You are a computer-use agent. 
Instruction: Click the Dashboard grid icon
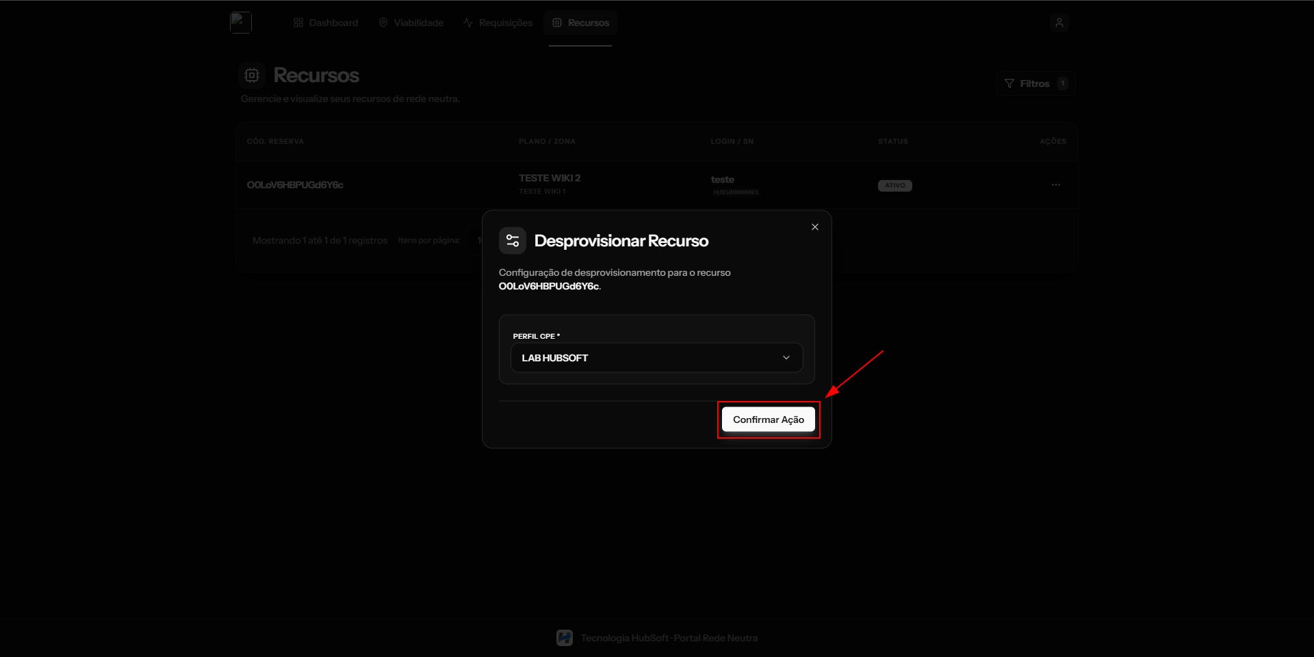coord(298,23)
